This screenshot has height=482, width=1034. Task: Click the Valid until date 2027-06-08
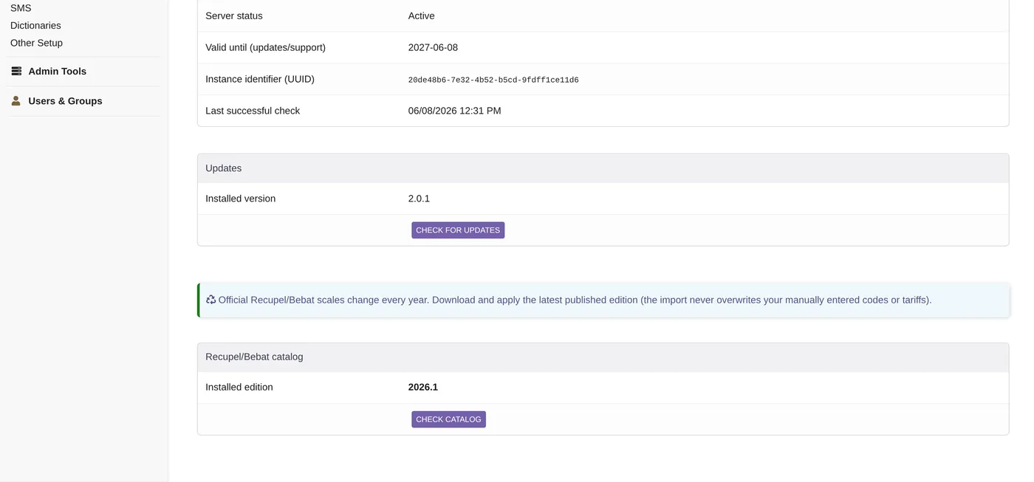[433, 47]
